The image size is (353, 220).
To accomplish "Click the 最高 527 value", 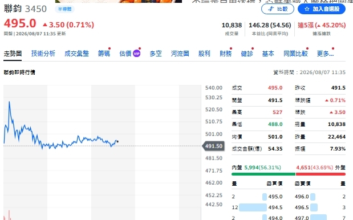I will pyautogui.click(x=277, y=112).
